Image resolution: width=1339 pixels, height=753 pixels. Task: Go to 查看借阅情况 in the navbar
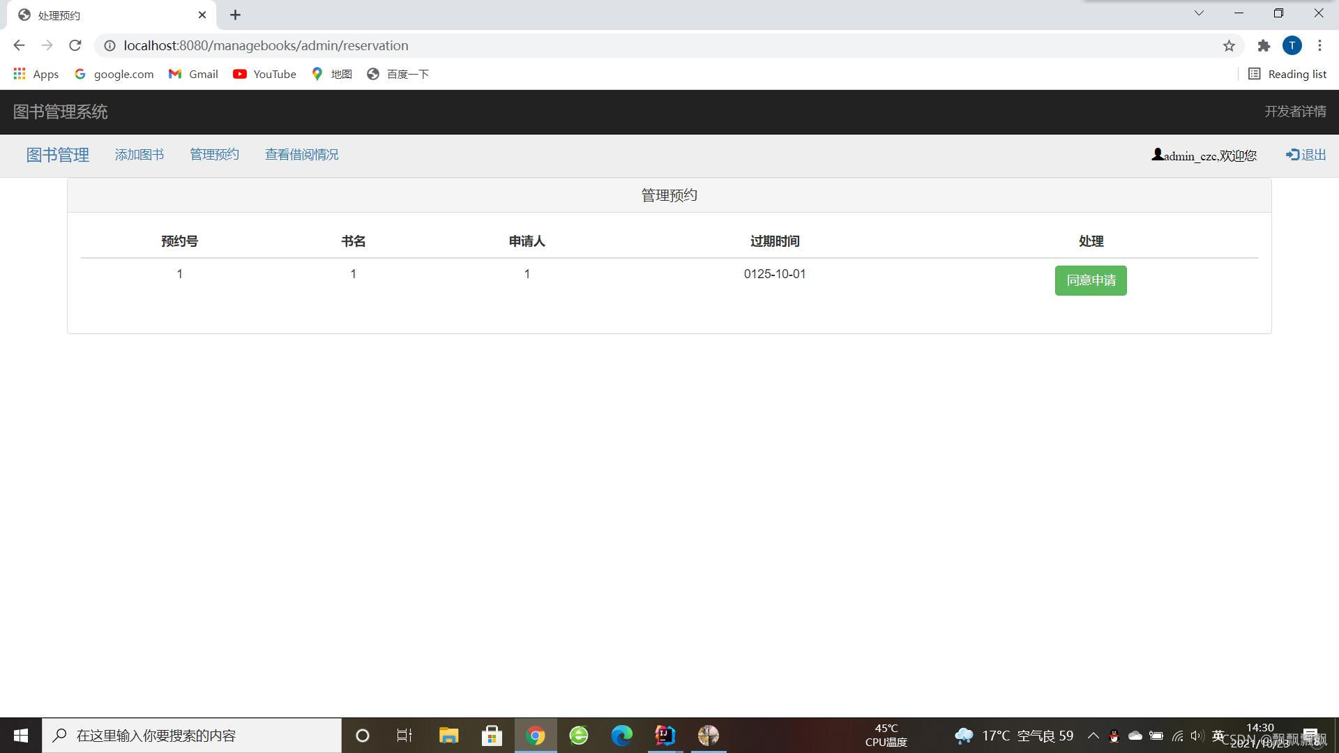coord(301,155)
